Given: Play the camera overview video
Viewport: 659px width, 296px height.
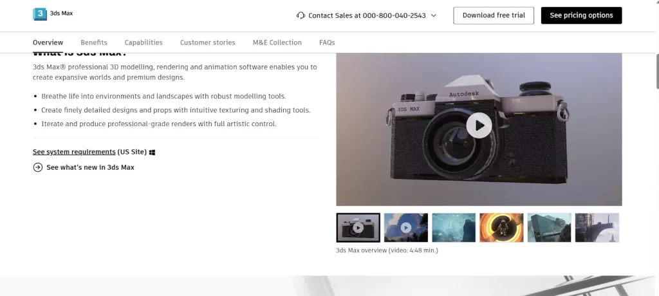Looking at the screenshot, I should (x=479, y=125).
